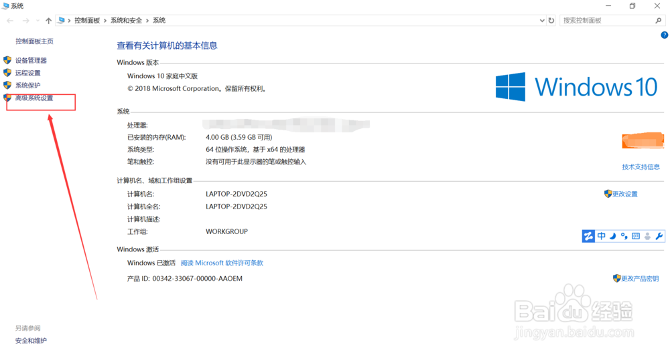
Task: Open the address bar history dropdown
Action: (542, 21)
